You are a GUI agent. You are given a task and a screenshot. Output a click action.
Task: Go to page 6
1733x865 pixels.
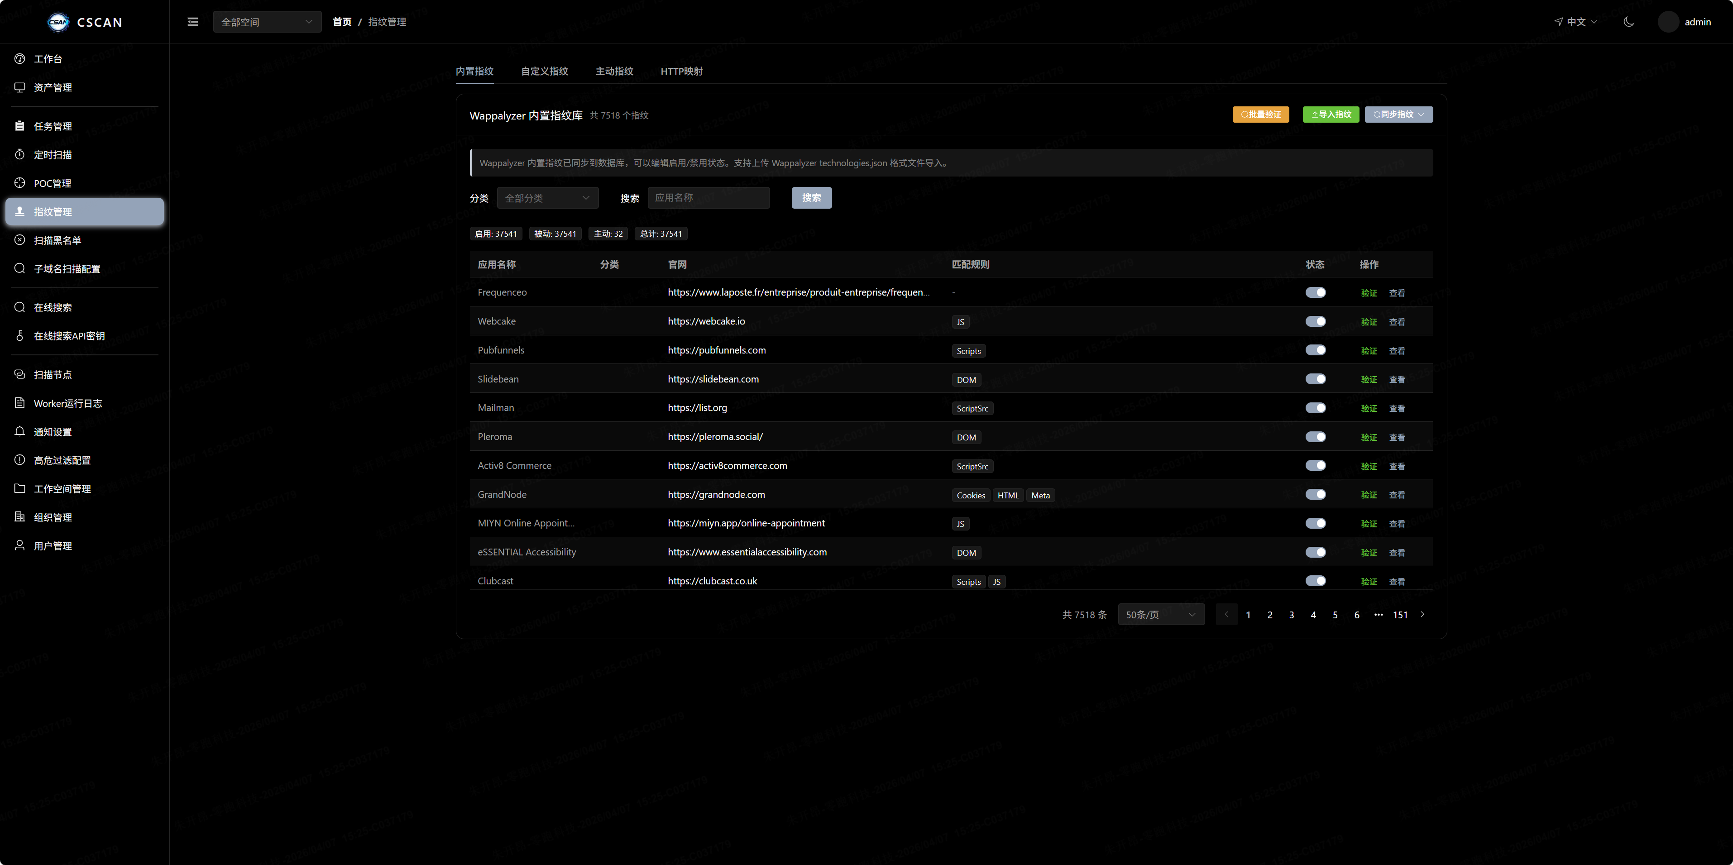[x=1357, y=615]
